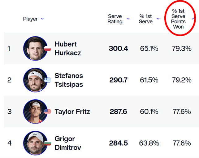Click the Greece flag icon
199x158 pixels.
pyautogui.click(x=48, y=80)
